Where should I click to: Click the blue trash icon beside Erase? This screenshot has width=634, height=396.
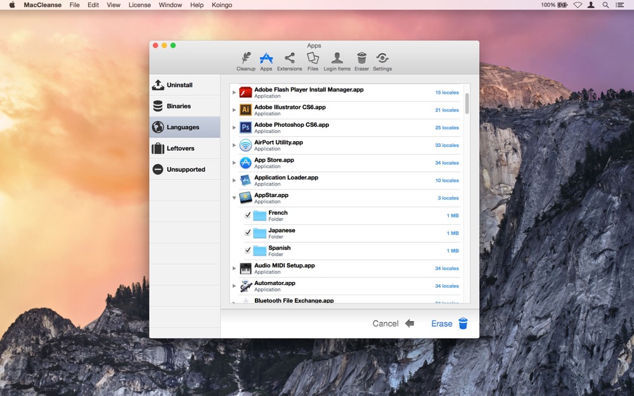click(463, 323)
